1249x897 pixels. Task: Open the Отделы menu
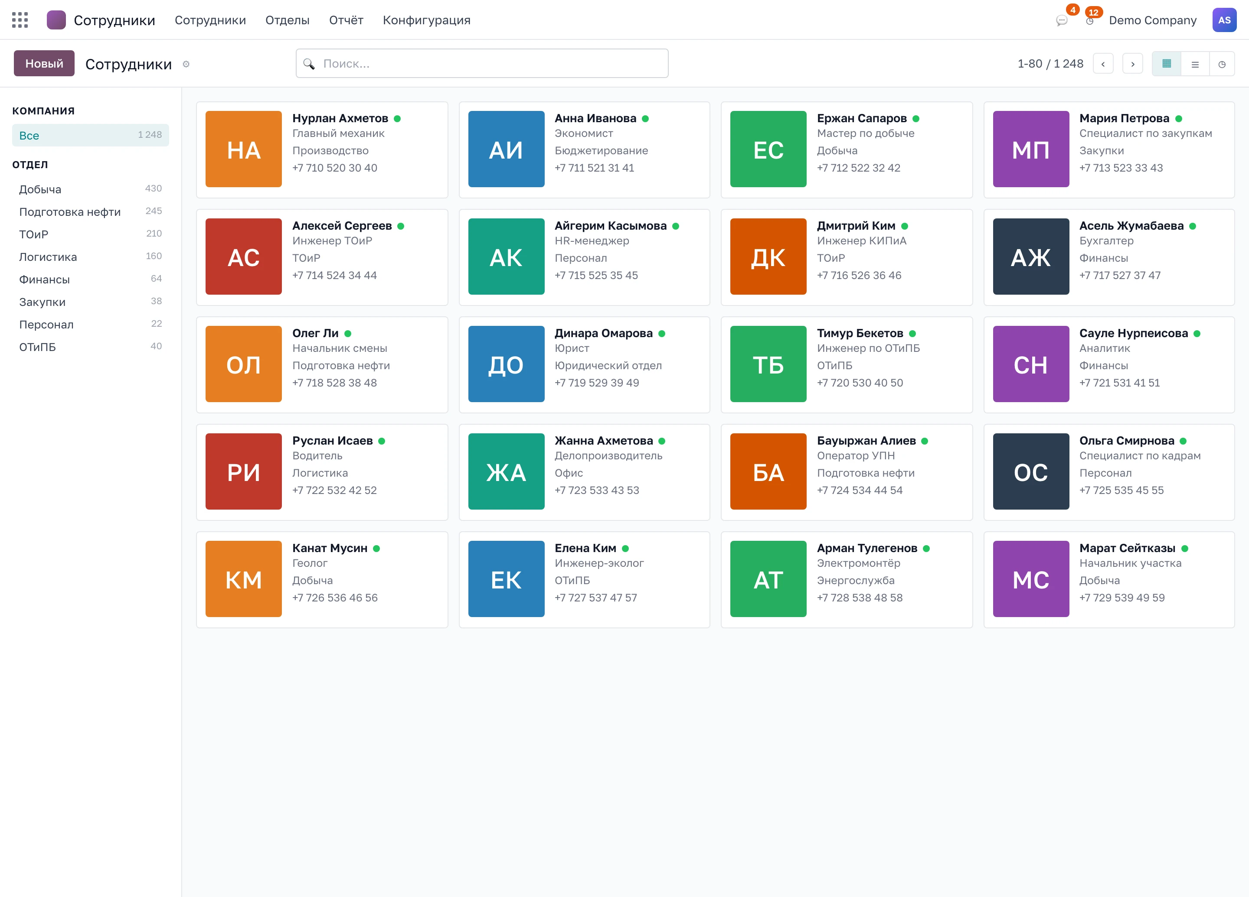click(287, 20)
